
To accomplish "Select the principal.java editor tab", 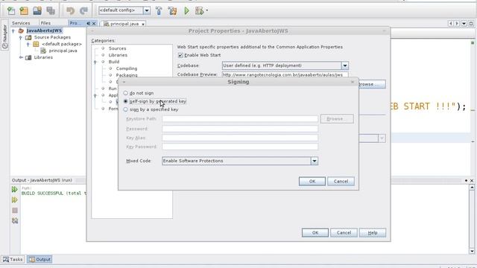I will pyautogui.click(x=124, y=24).
